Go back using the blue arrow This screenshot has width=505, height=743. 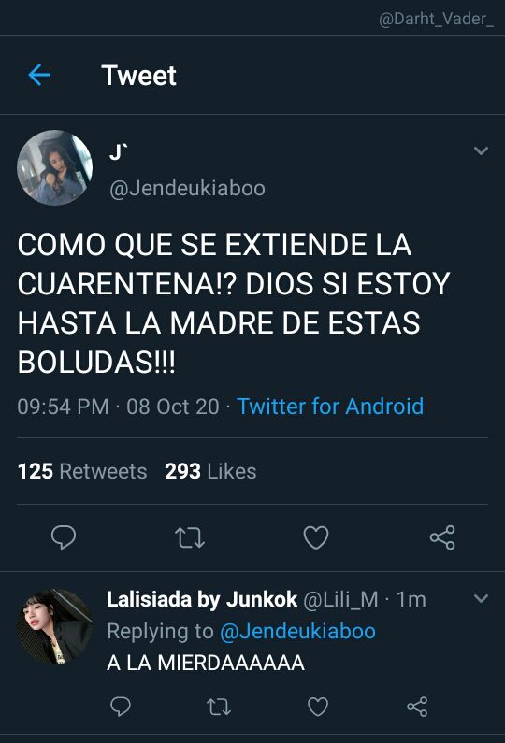click(39, 75)
